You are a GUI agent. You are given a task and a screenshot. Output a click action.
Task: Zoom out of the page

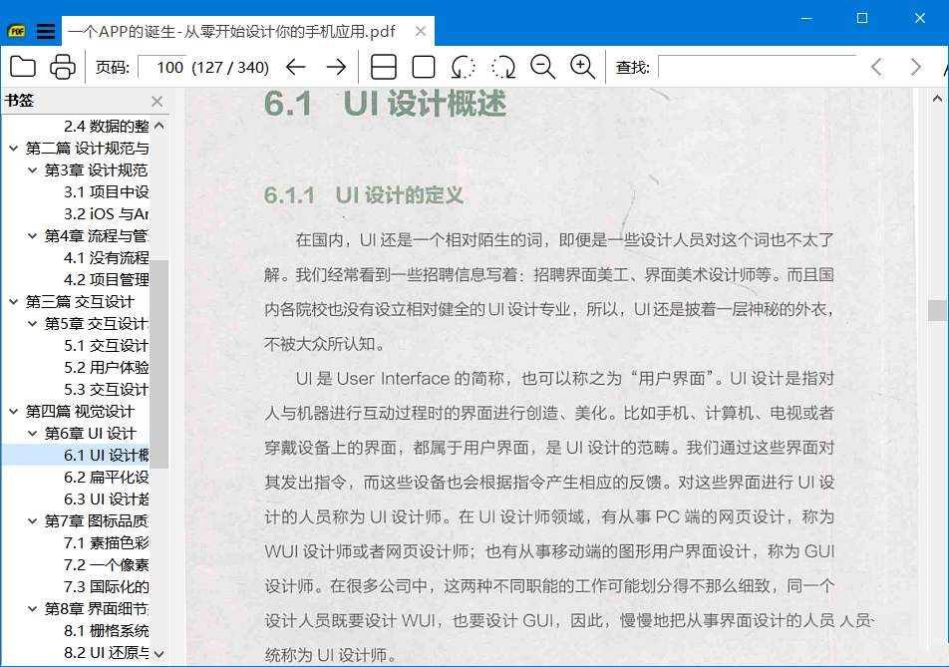coord(544,67)
